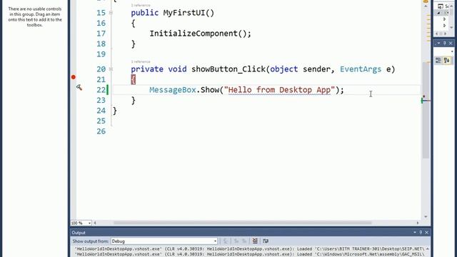Viewport: 457px width, 257px height.
Task: Close the Output panel
Action: coord(427,233)
